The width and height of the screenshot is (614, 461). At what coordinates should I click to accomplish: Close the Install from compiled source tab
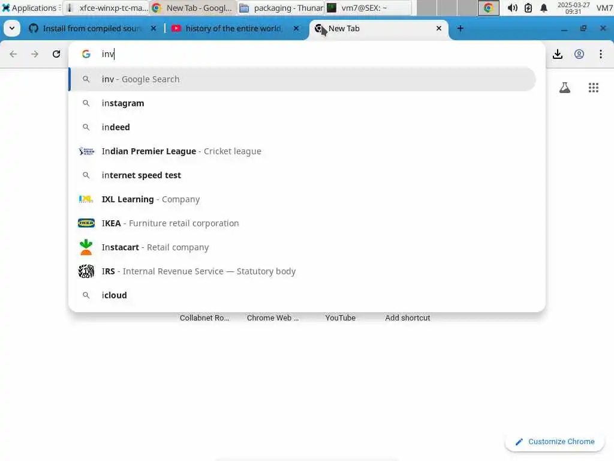153,29
